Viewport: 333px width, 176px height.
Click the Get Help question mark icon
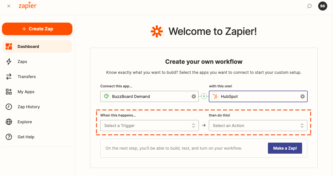[9, 137]
